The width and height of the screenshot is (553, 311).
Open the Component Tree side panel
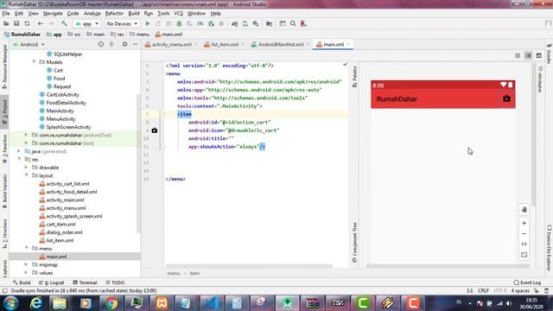pos(354,242)
